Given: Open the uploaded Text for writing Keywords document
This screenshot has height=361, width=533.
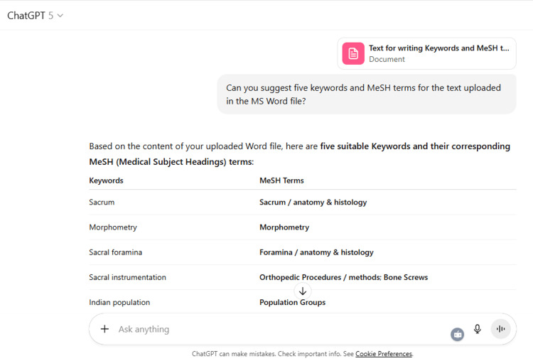Looking at the screenshot, I should point(426,54).
